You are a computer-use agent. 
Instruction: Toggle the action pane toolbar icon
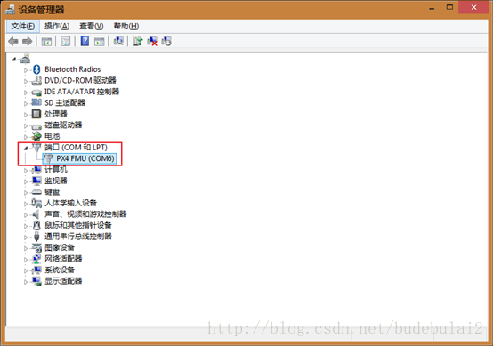[100, 41]
